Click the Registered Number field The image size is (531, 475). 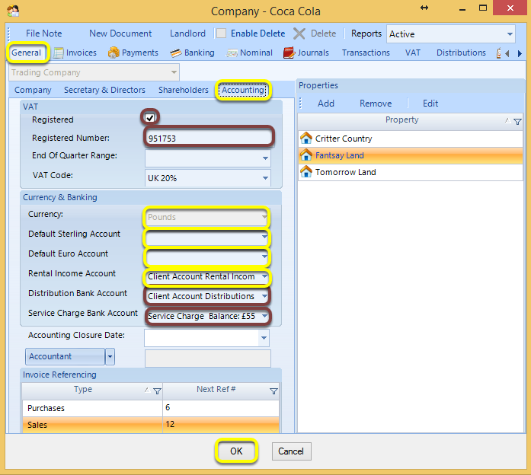point(209,138)
